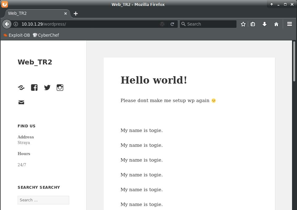This screenshot has width=297, height=210.
Task: Open the Hello world! post
Action: [154, 80]
